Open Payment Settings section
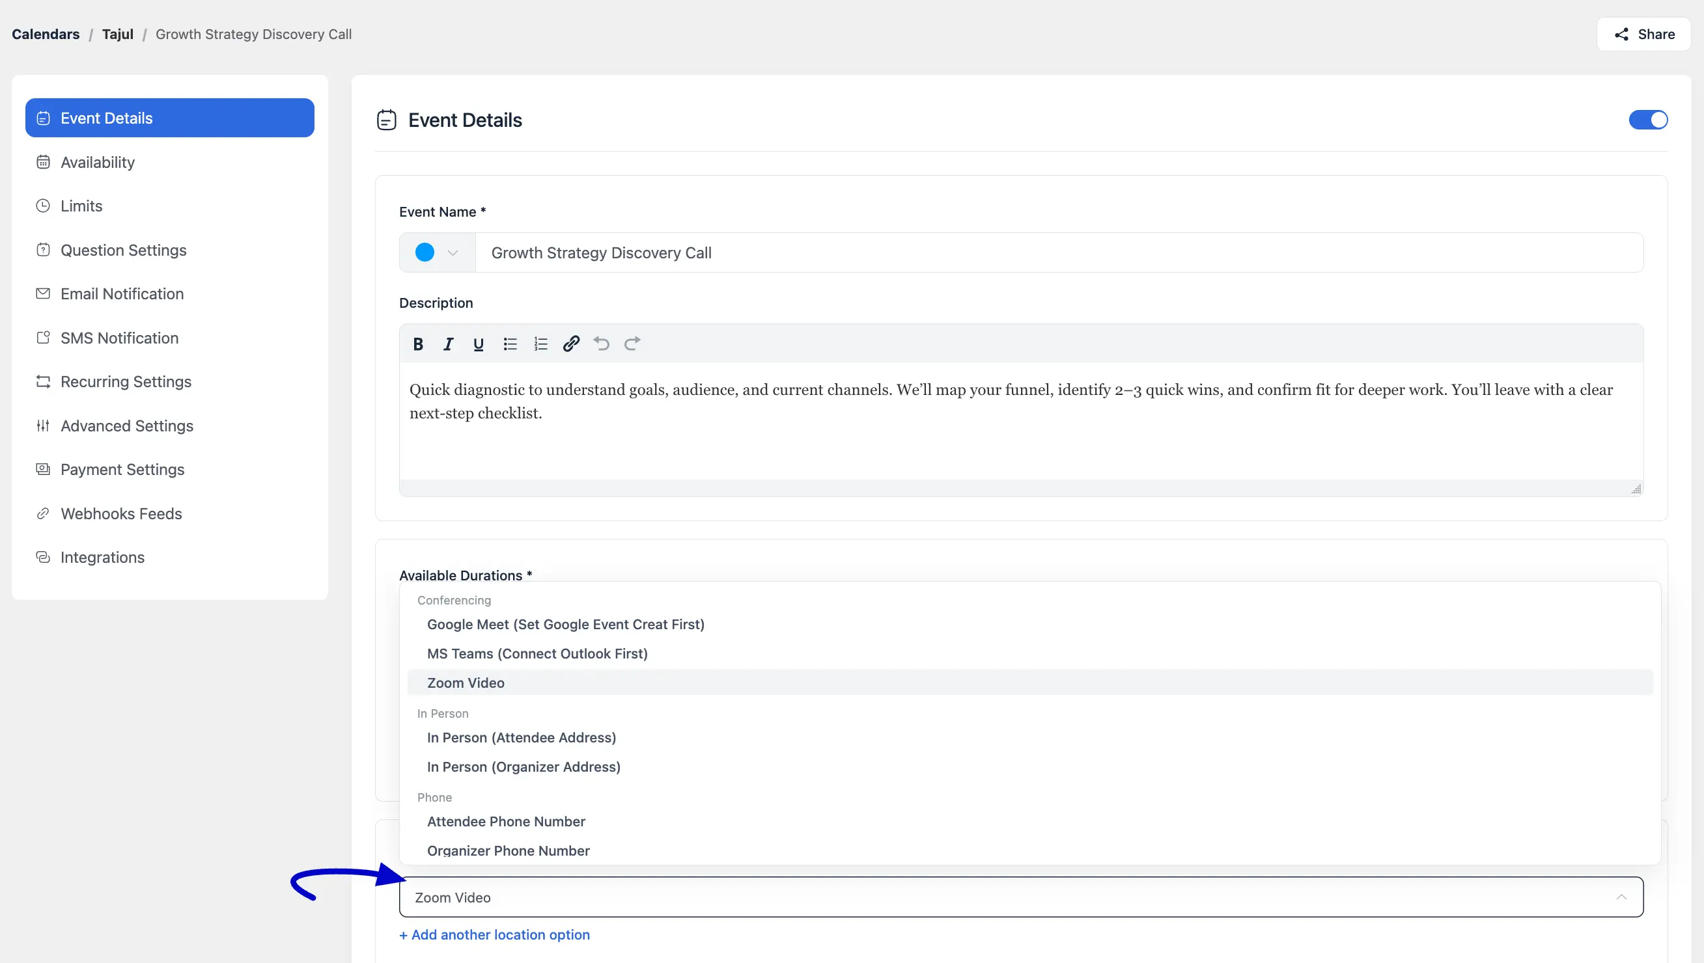The image size is (1704, 963). tap(169, 470)
